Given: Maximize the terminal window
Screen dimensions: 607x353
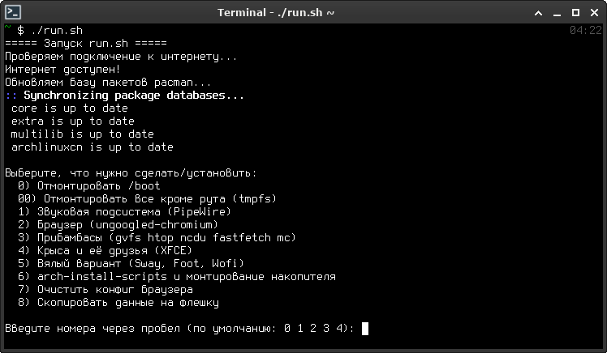Looking at the screenshot, I should point(575,13).
